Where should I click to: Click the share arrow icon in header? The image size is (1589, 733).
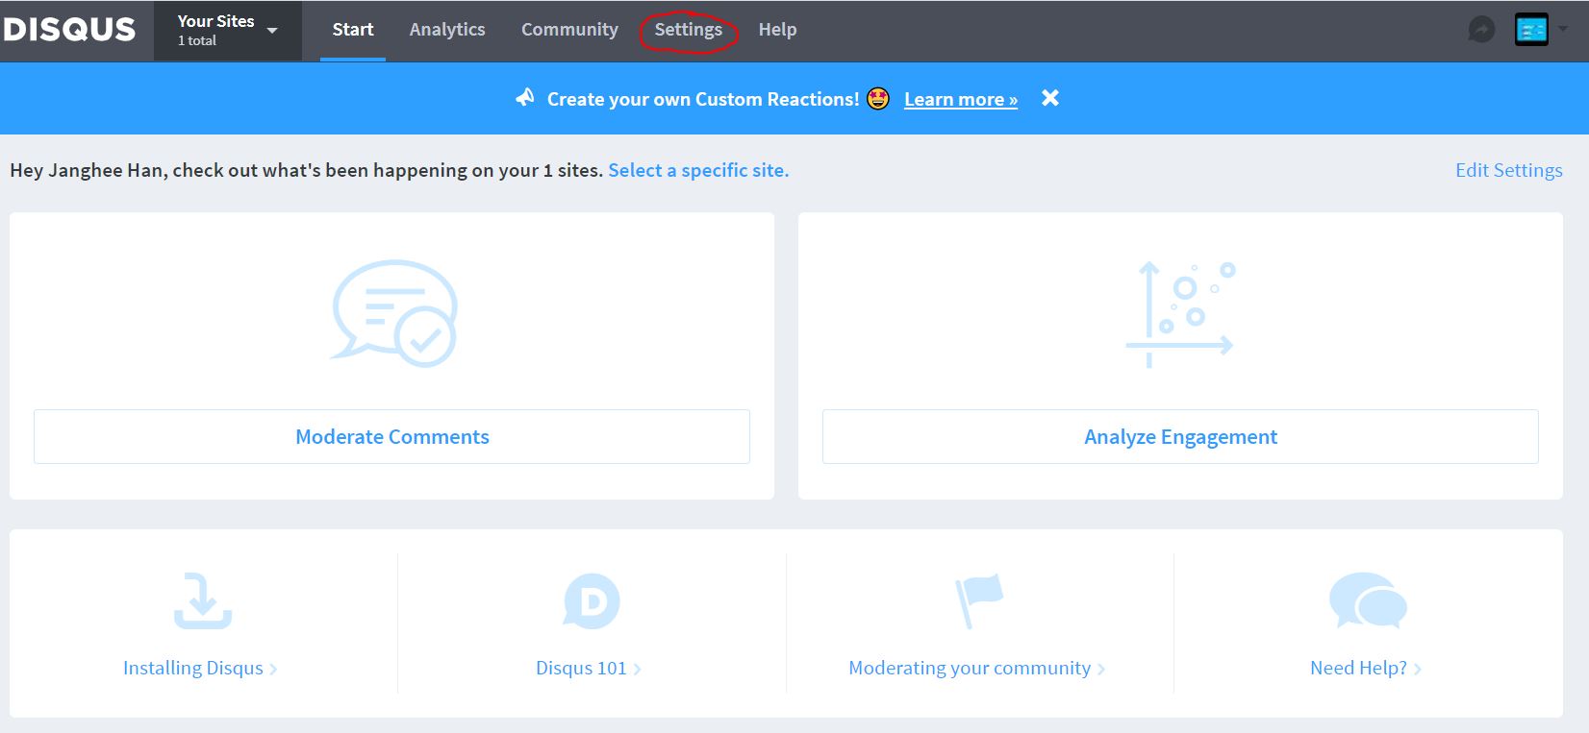coord(1481,30)
